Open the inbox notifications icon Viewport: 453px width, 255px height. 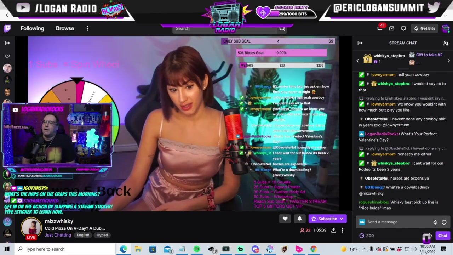(391, 28)
